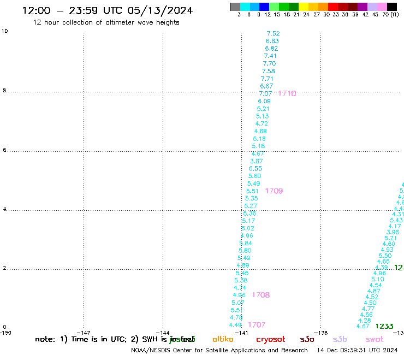This screenshot has width=404, height=355.
Task: Select the 5.02 wave height reading
Action: tap(248, 228)
